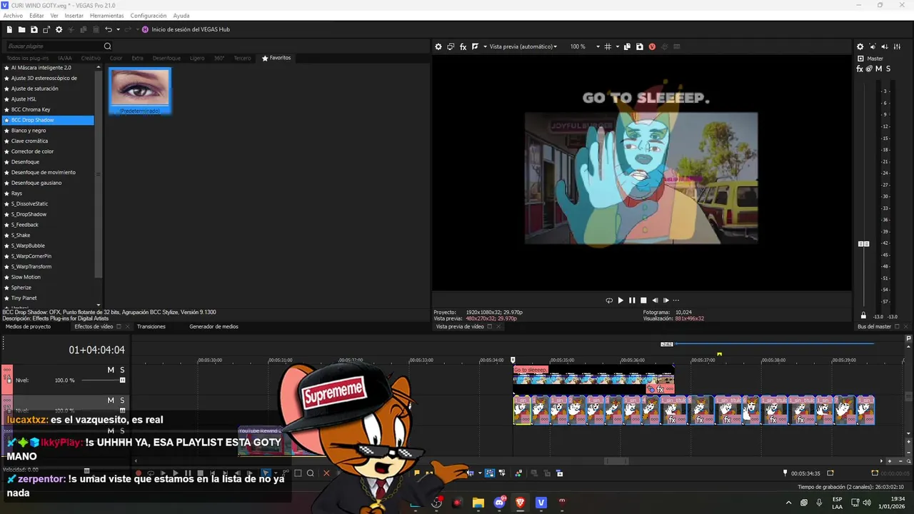Open the Generador de medios tab
This screenshot has width=914, height=514.
click(x=214, y=326)
